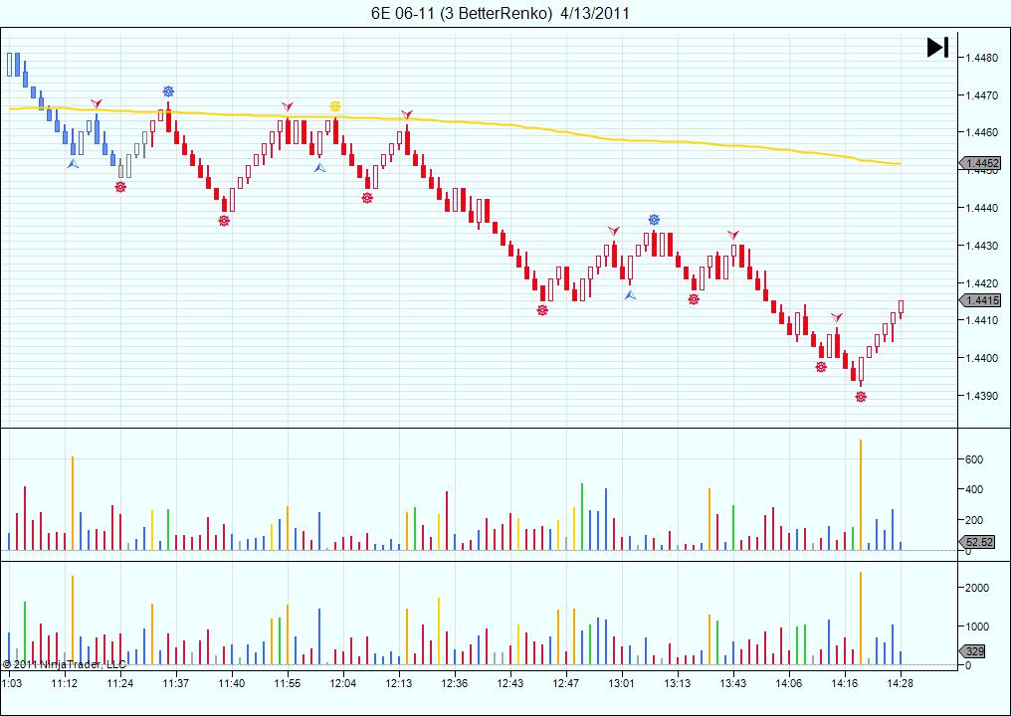Click the 11:12 time axis label
The height and width of the screenshot is (716, 1011).
click(x=65, y=683)
